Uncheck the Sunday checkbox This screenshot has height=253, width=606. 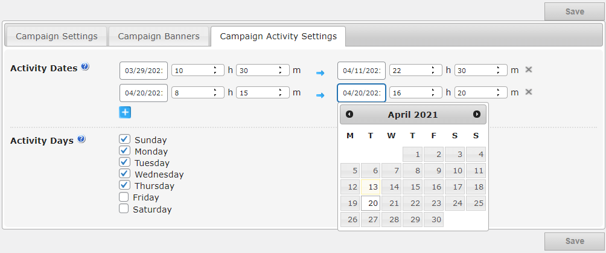coord(125,139)
